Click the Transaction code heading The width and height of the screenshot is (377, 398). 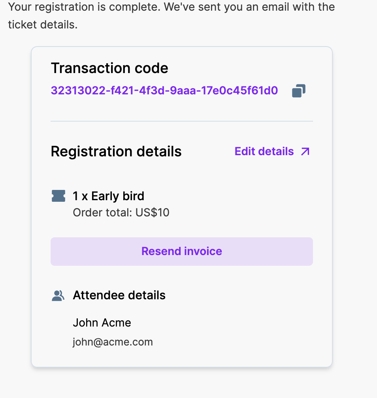tap(109, 68)
